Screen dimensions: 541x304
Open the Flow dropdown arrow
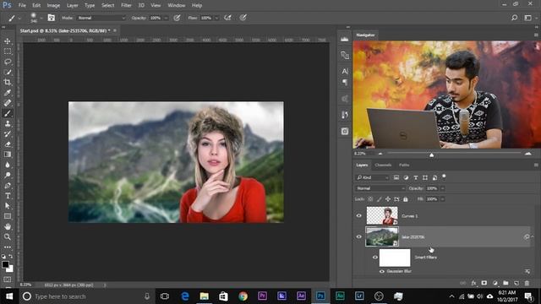216,18
